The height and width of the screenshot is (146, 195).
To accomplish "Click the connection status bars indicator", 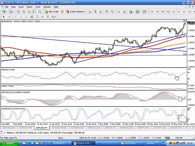I will (168, 138).
